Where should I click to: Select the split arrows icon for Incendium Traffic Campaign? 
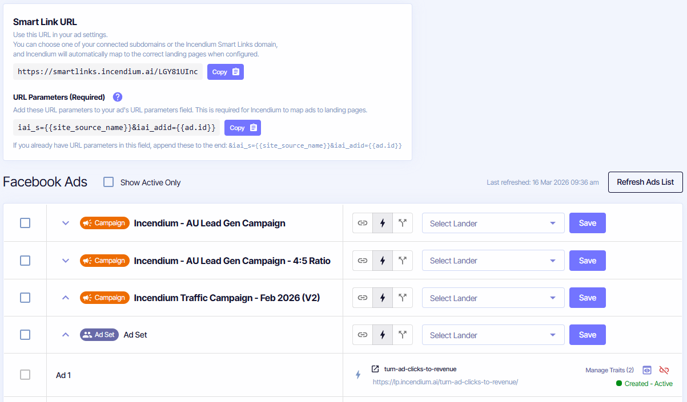[x=403, y=298]
